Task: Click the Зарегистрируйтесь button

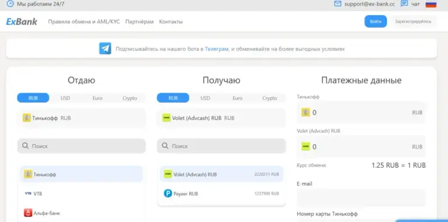Action: [x=413, y=22]
